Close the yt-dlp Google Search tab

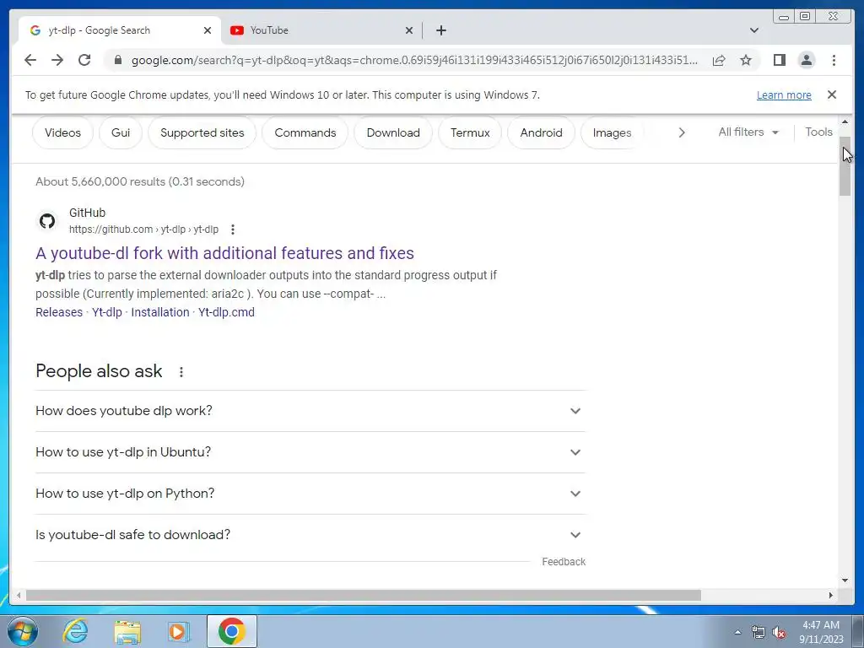click(208, 30)
